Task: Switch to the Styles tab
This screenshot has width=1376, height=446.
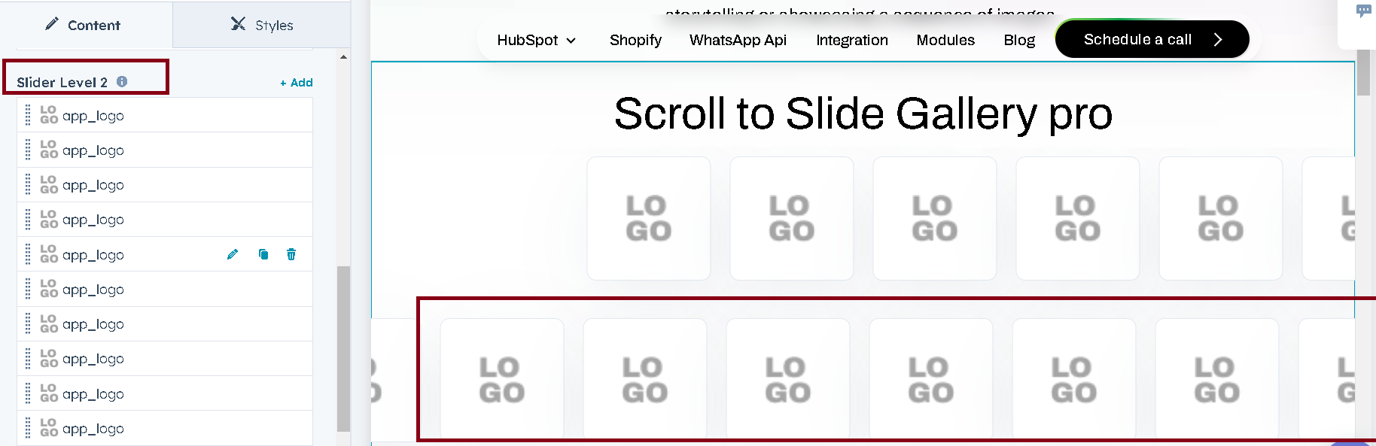Action: 262,25
